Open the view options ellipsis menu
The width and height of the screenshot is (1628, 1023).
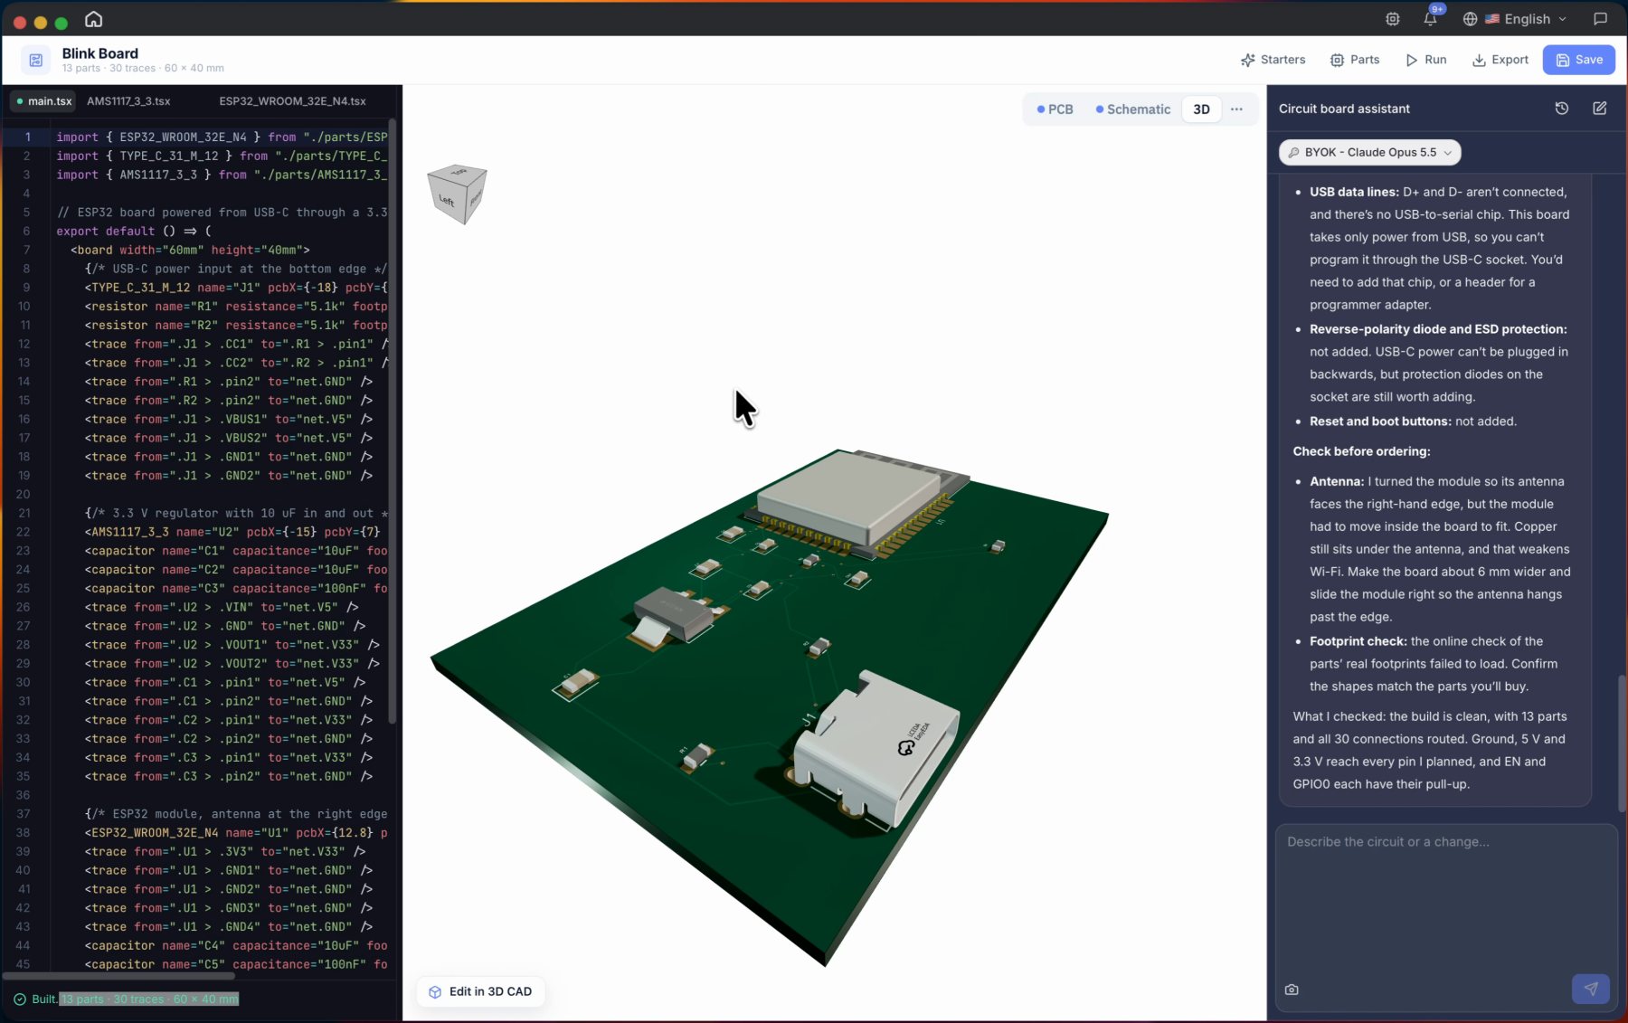pyautogui.click(x=1236, y=109)
